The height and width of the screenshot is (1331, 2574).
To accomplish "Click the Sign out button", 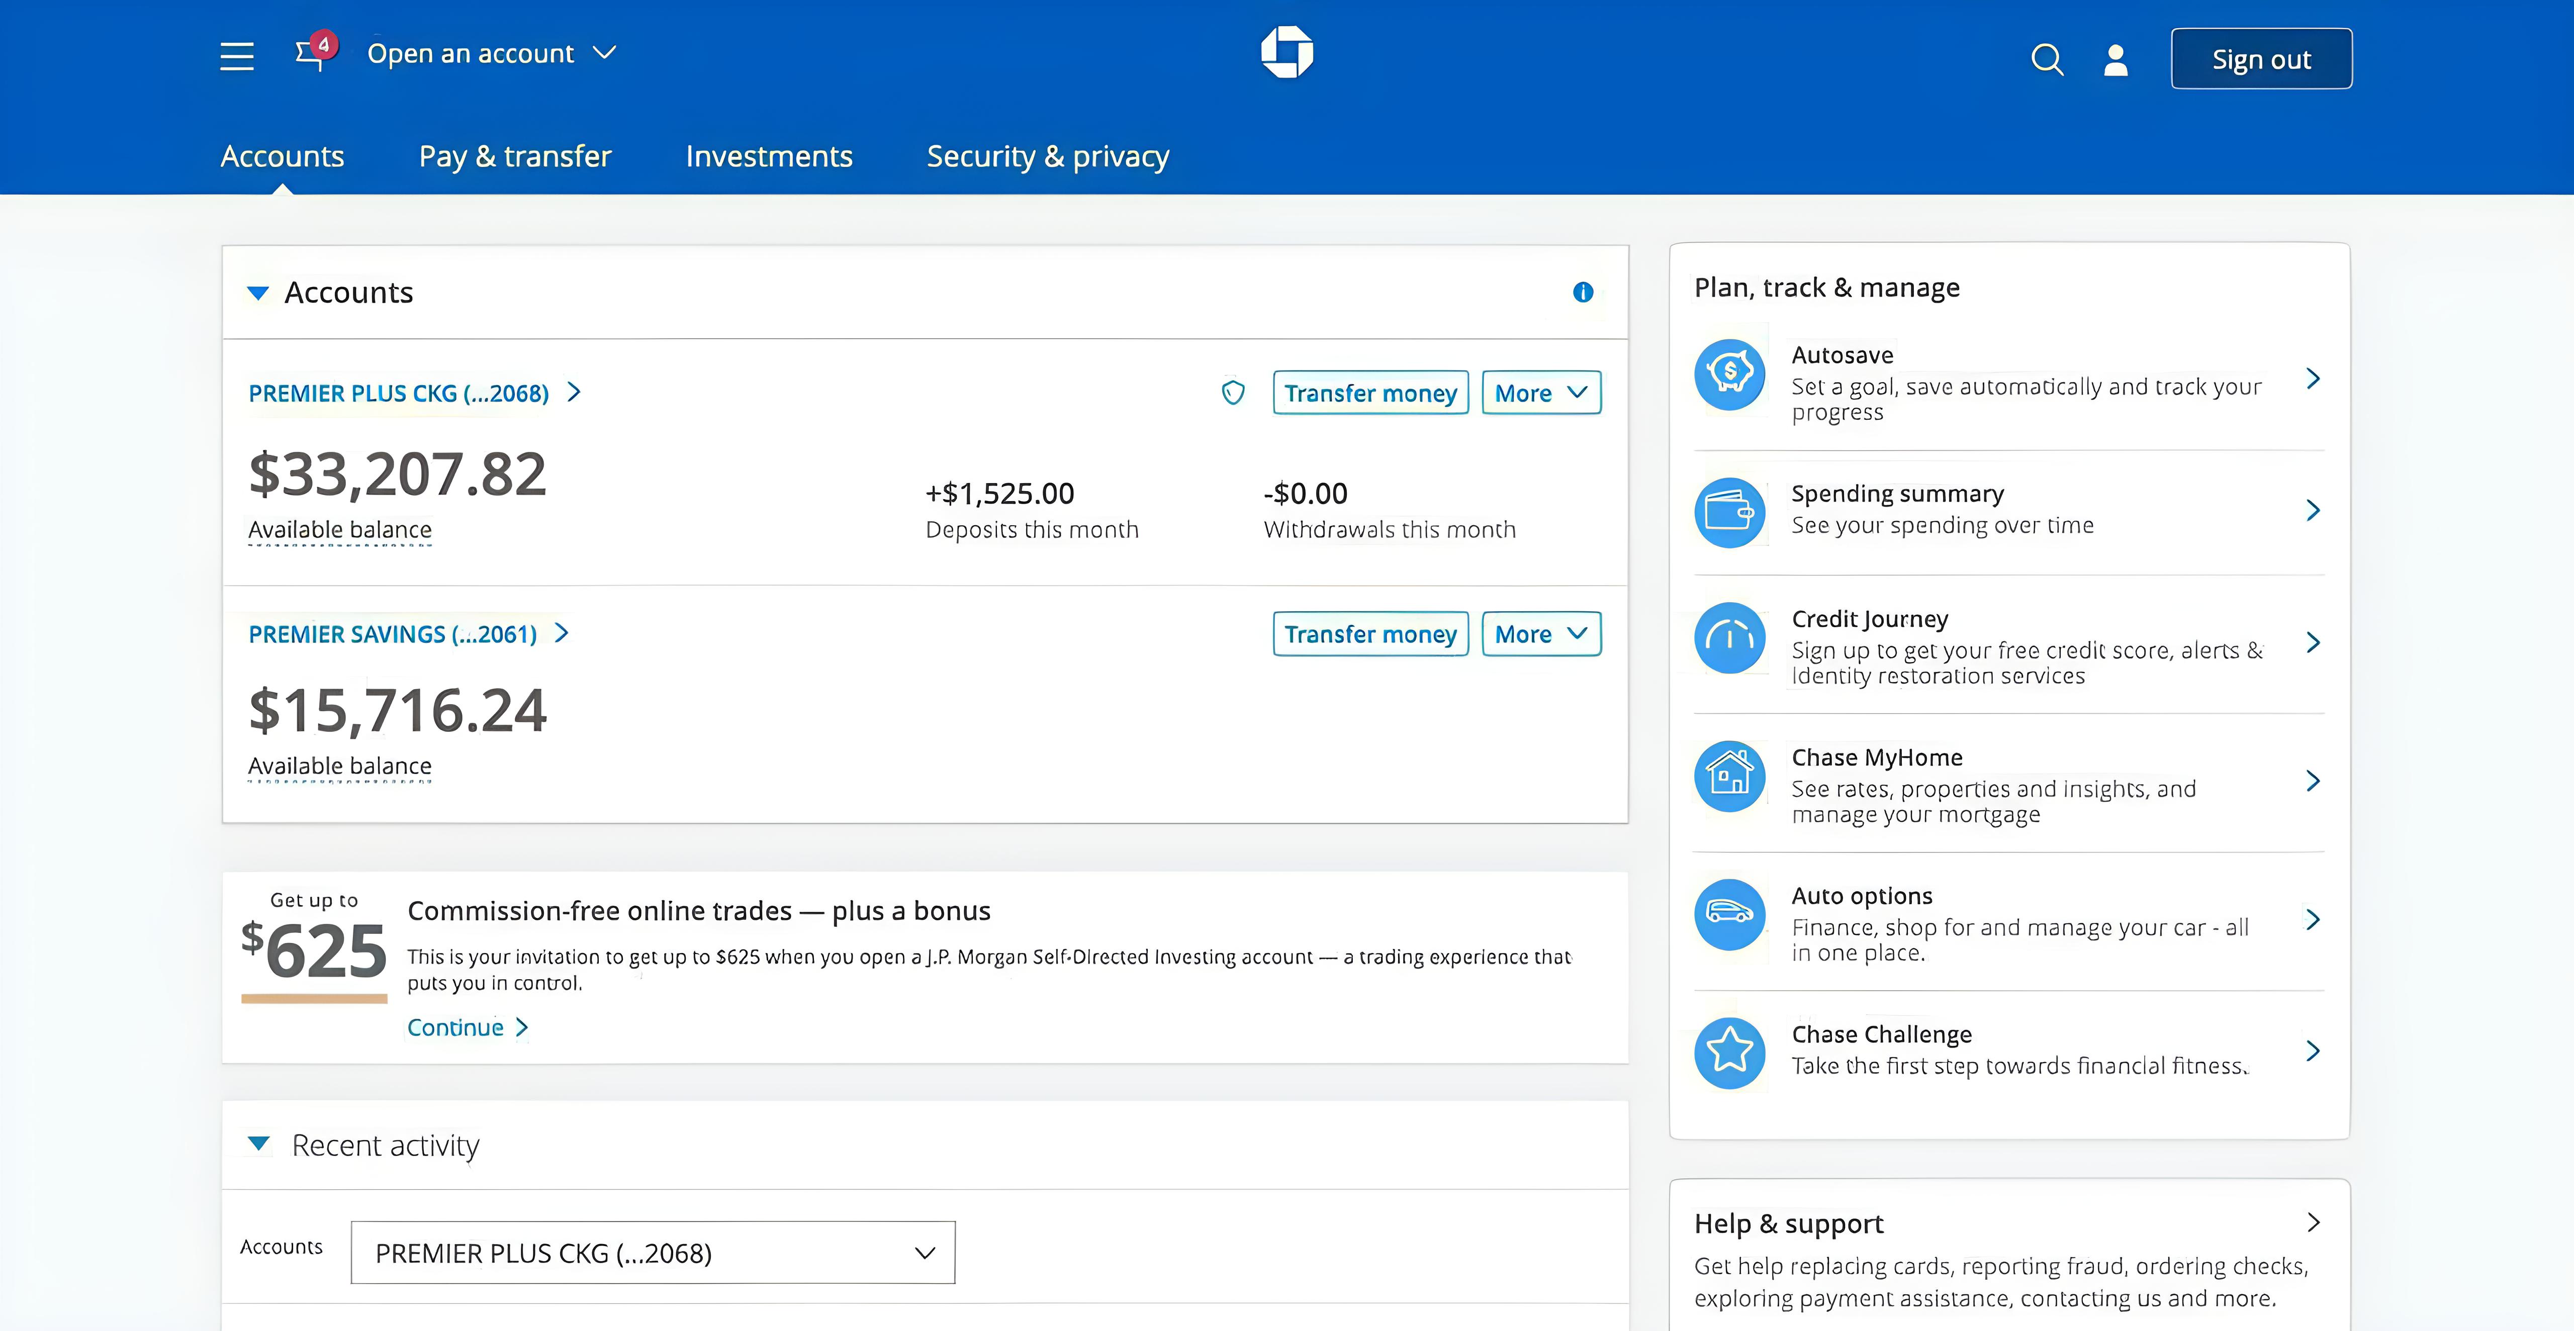I will pos(2261,59).
